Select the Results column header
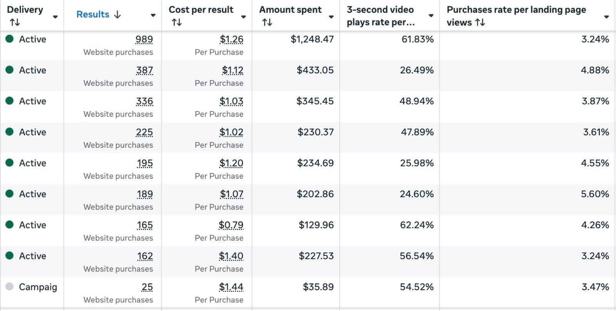Image resolution: width=616 pixels, height=311 pixels. point(93,15)
